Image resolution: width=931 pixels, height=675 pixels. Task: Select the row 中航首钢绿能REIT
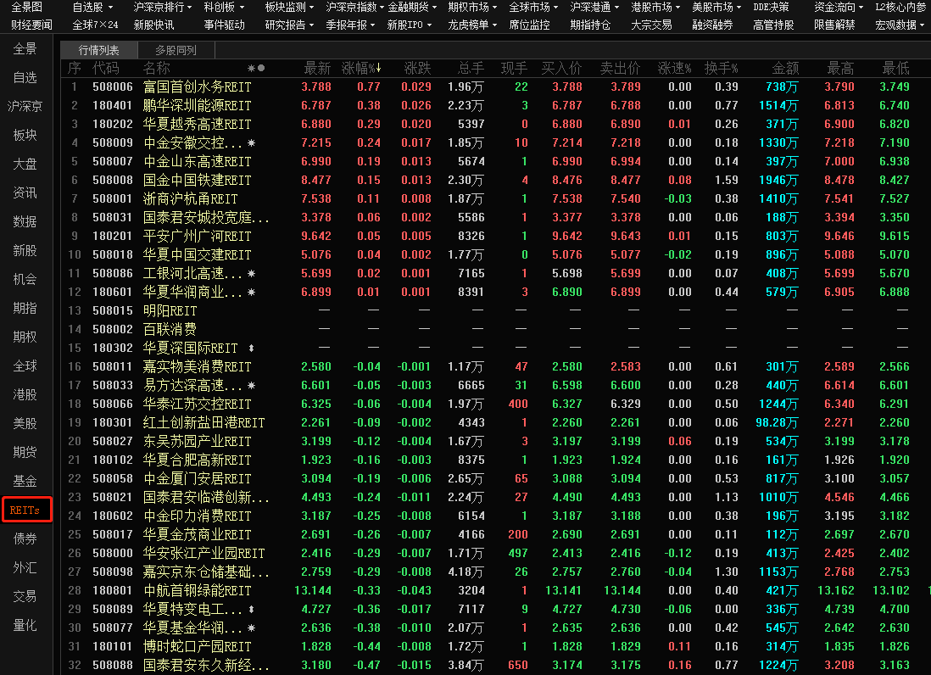496,591
